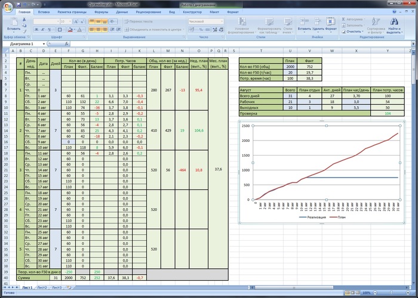Increase decimal places icon
The image size is (418, 298).
215,30
